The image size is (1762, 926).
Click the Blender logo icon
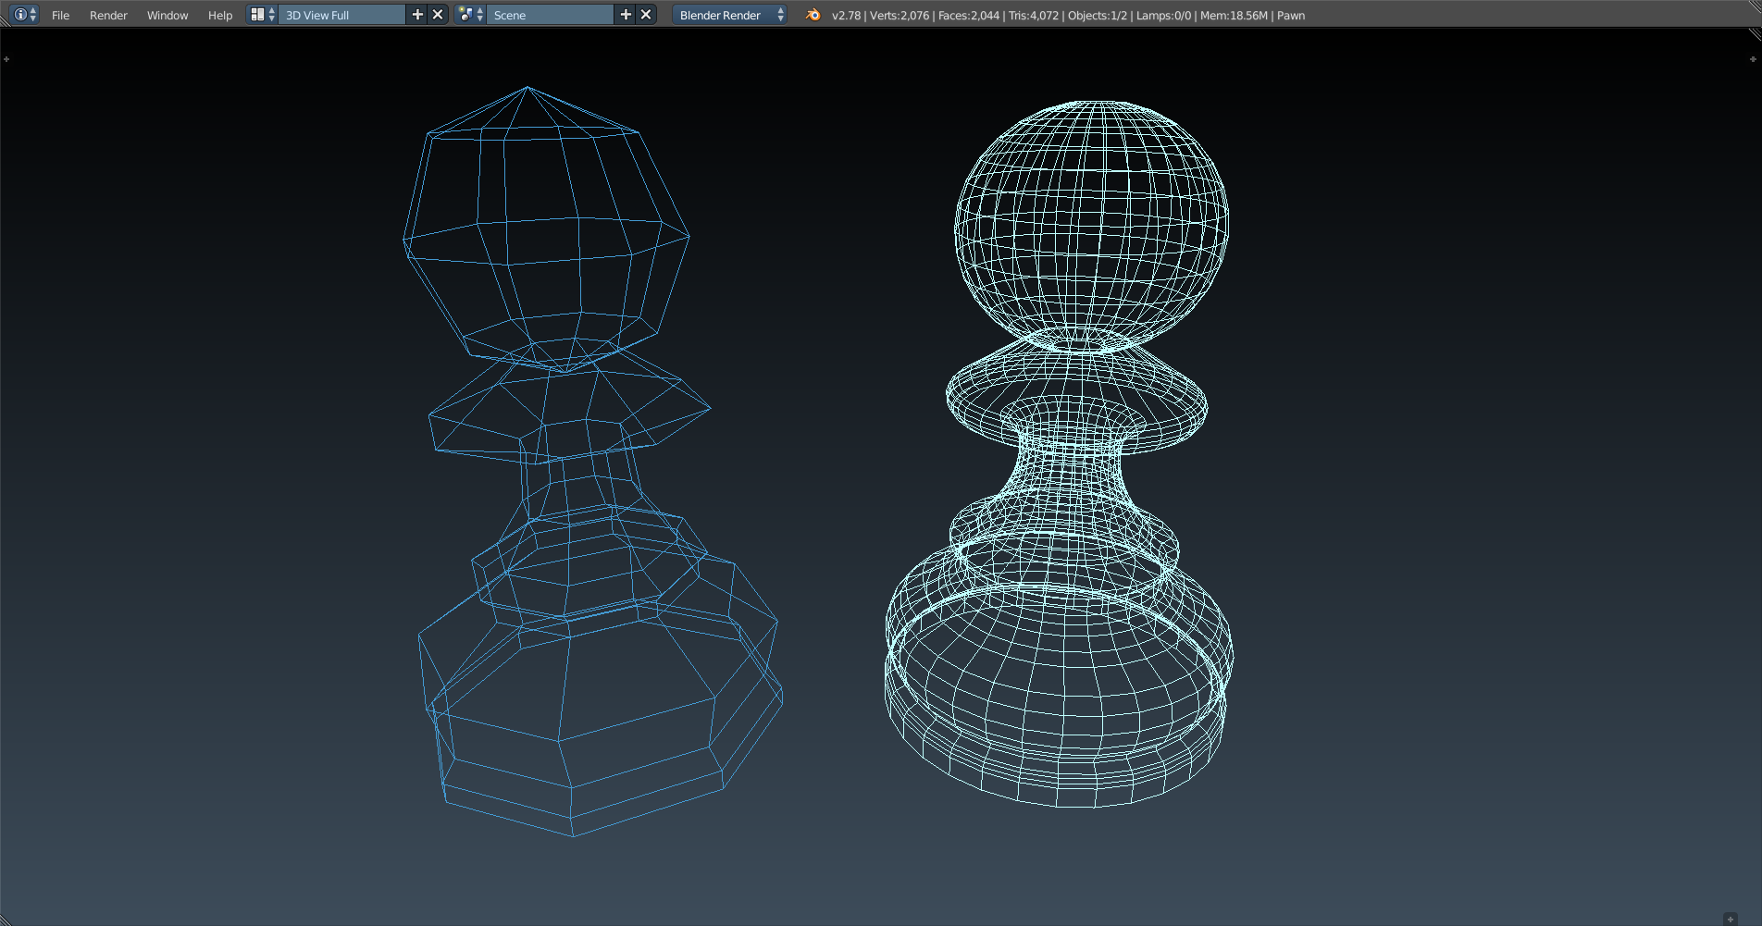[813, 15]
